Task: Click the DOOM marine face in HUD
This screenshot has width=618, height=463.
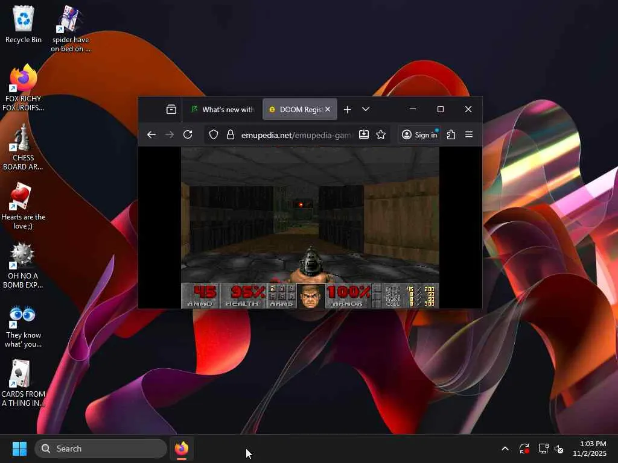Action: click(310, 296)
